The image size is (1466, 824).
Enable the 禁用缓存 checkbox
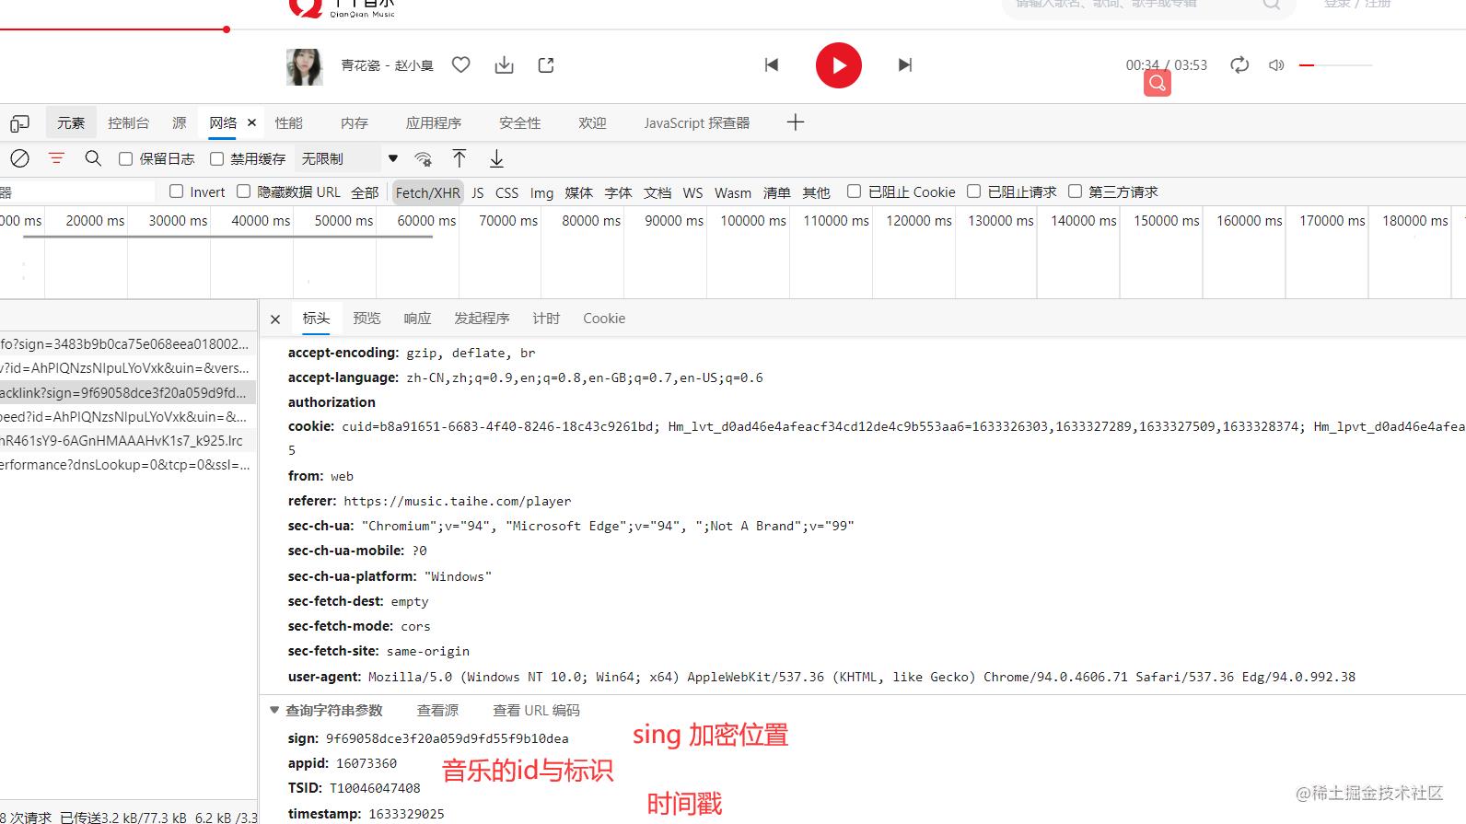pyautogui.click(x=216, y=158)
